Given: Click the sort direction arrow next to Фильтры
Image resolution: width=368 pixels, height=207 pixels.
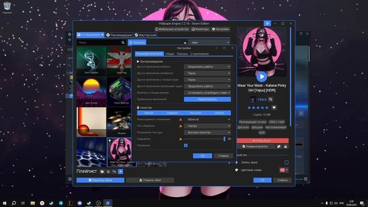Looking at the screenshot, I should [x=185, y=43].
